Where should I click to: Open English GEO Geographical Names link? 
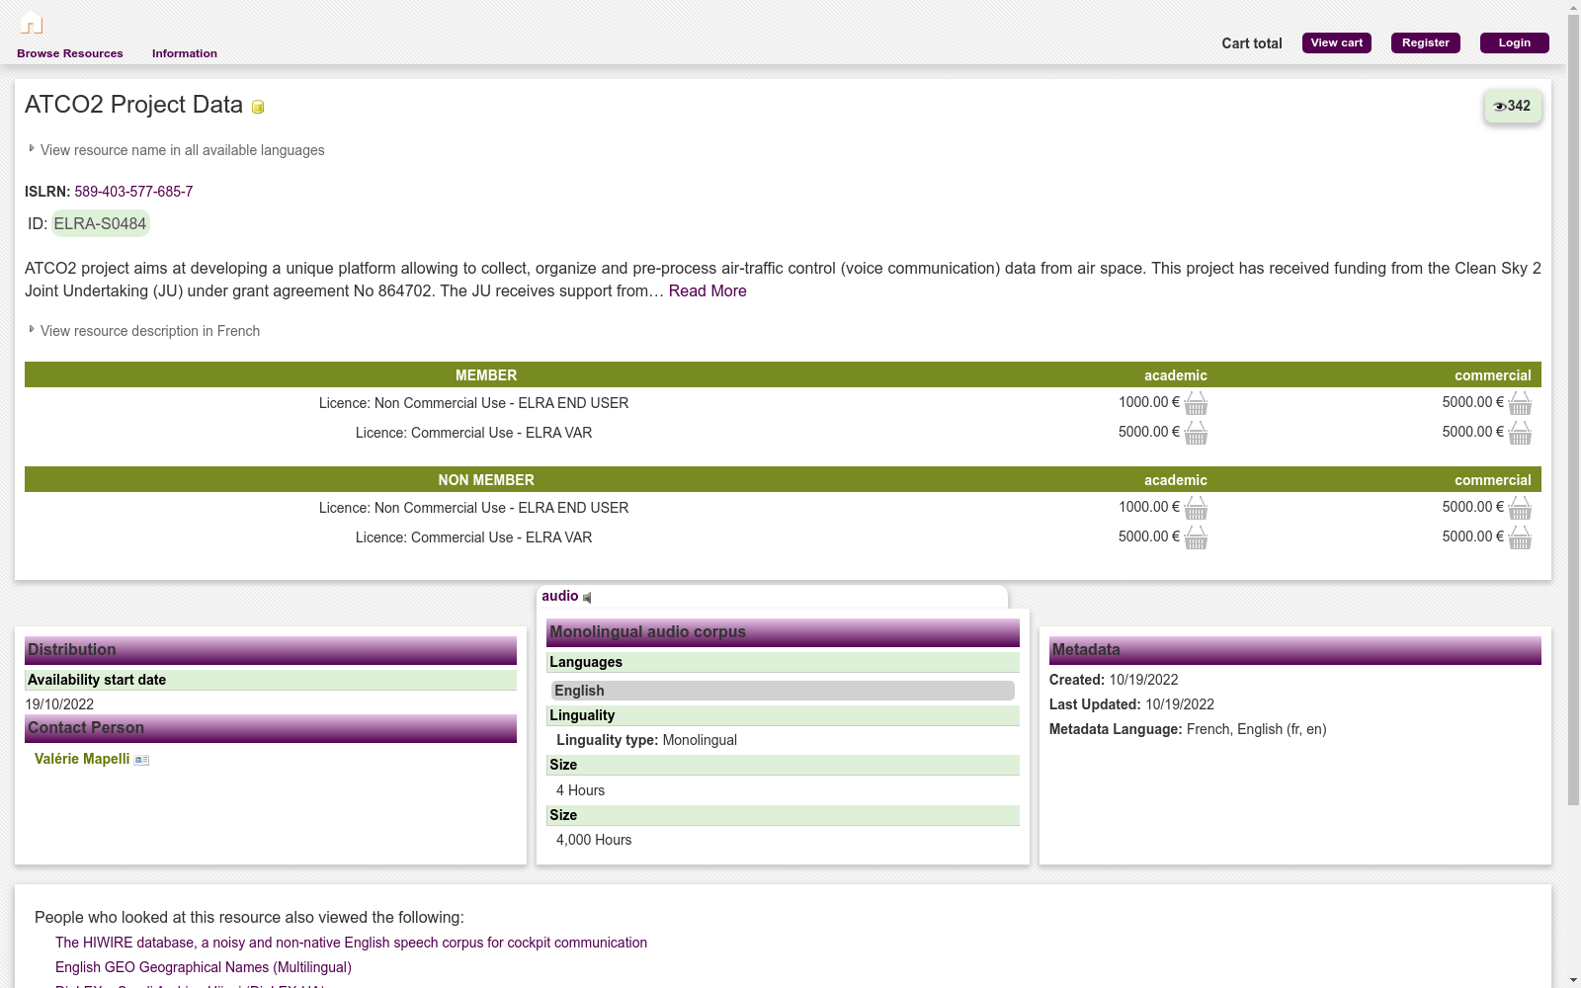204,967
